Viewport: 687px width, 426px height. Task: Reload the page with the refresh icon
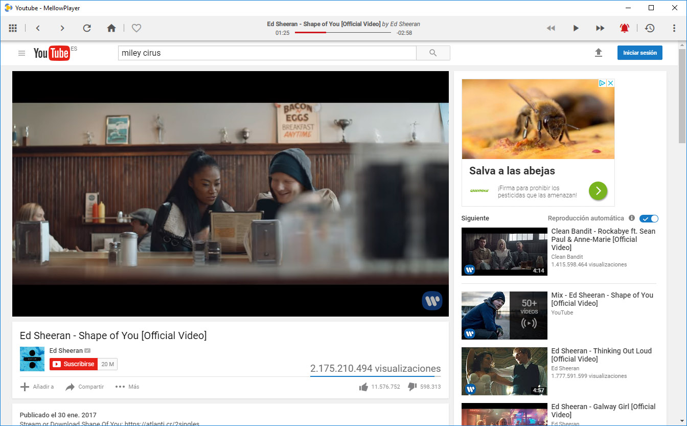pyautogui.click(x=87, y=28)
